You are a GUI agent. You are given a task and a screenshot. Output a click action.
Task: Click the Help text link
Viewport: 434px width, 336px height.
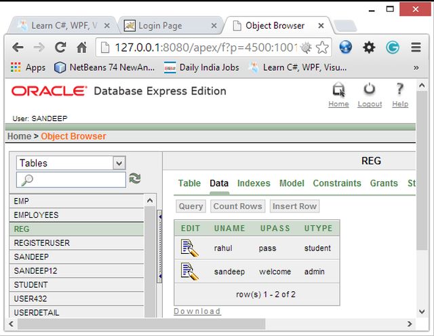[x=400, y=104]
